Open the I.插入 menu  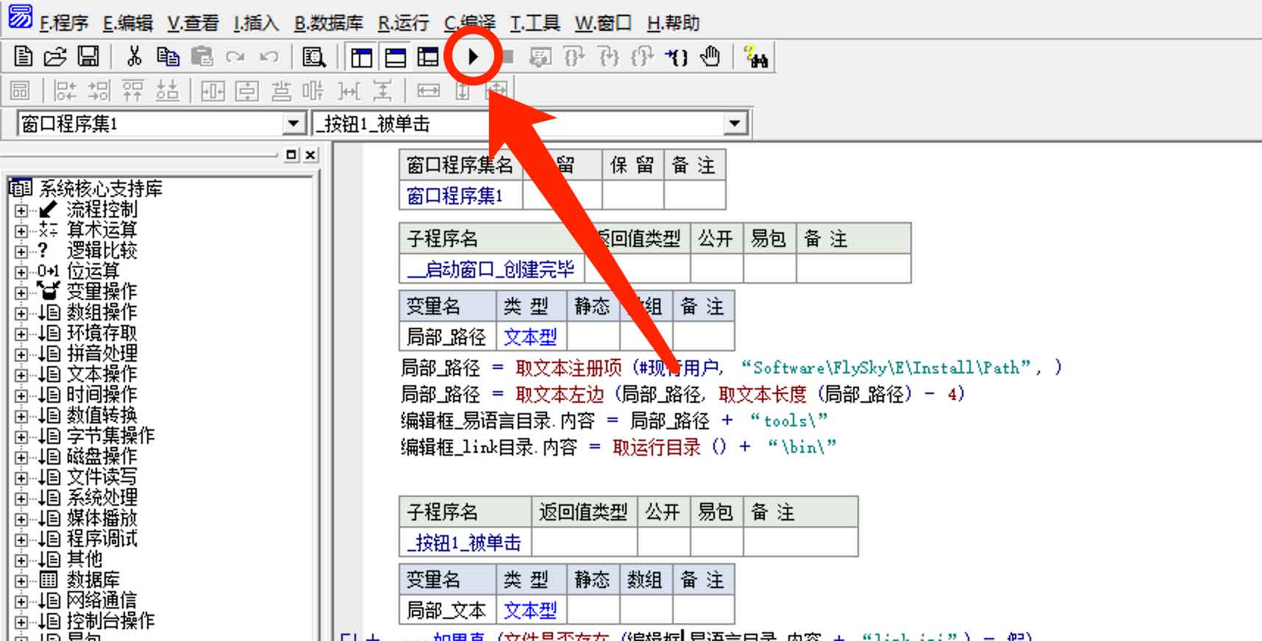pyautogui.click(x=256, y=24)
